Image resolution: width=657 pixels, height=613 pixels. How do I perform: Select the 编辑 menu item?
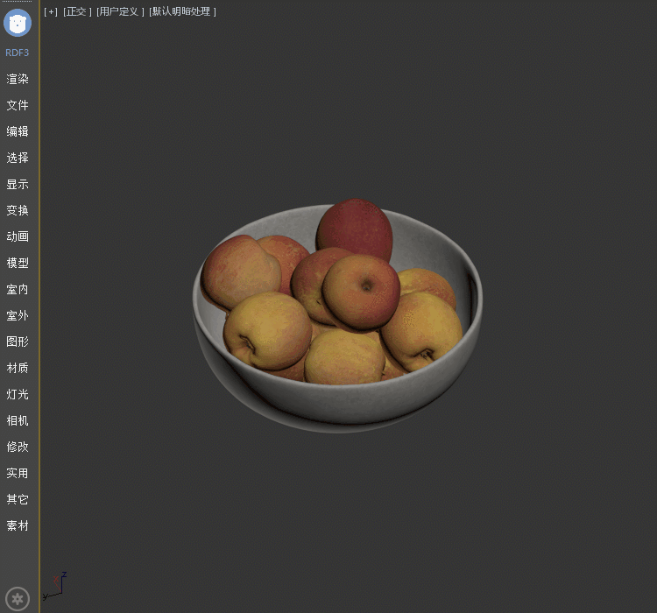click(18, 131)
